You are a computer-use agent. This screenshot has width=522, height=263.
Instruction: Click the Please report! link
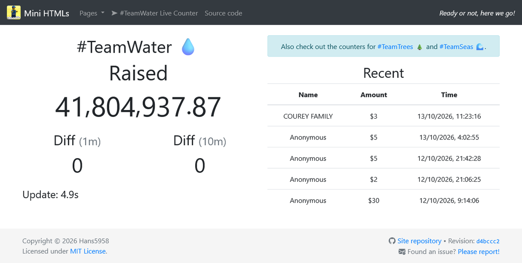[x=478, y=252]
